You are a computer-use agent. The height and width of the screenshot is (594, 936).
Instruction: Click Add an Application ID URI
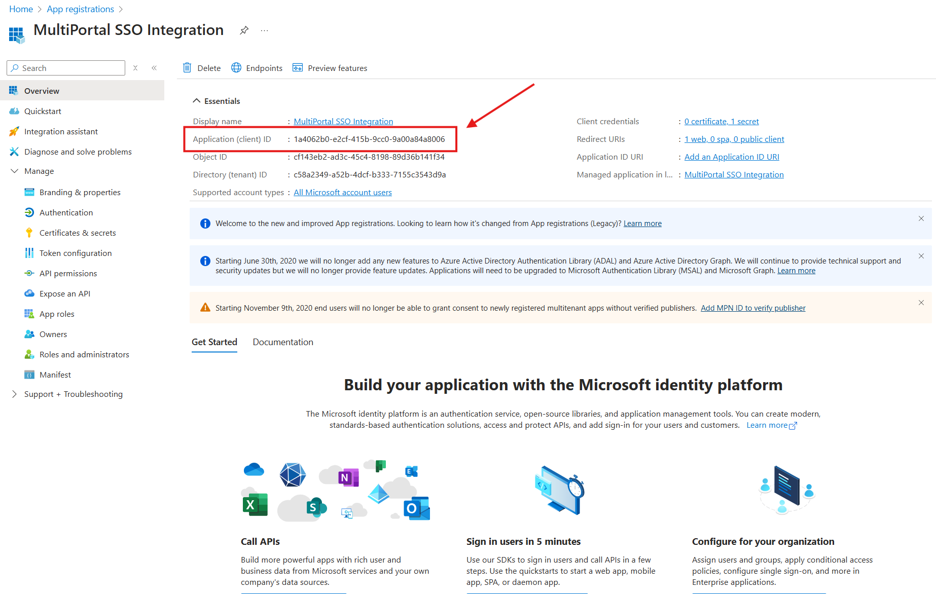732,157
